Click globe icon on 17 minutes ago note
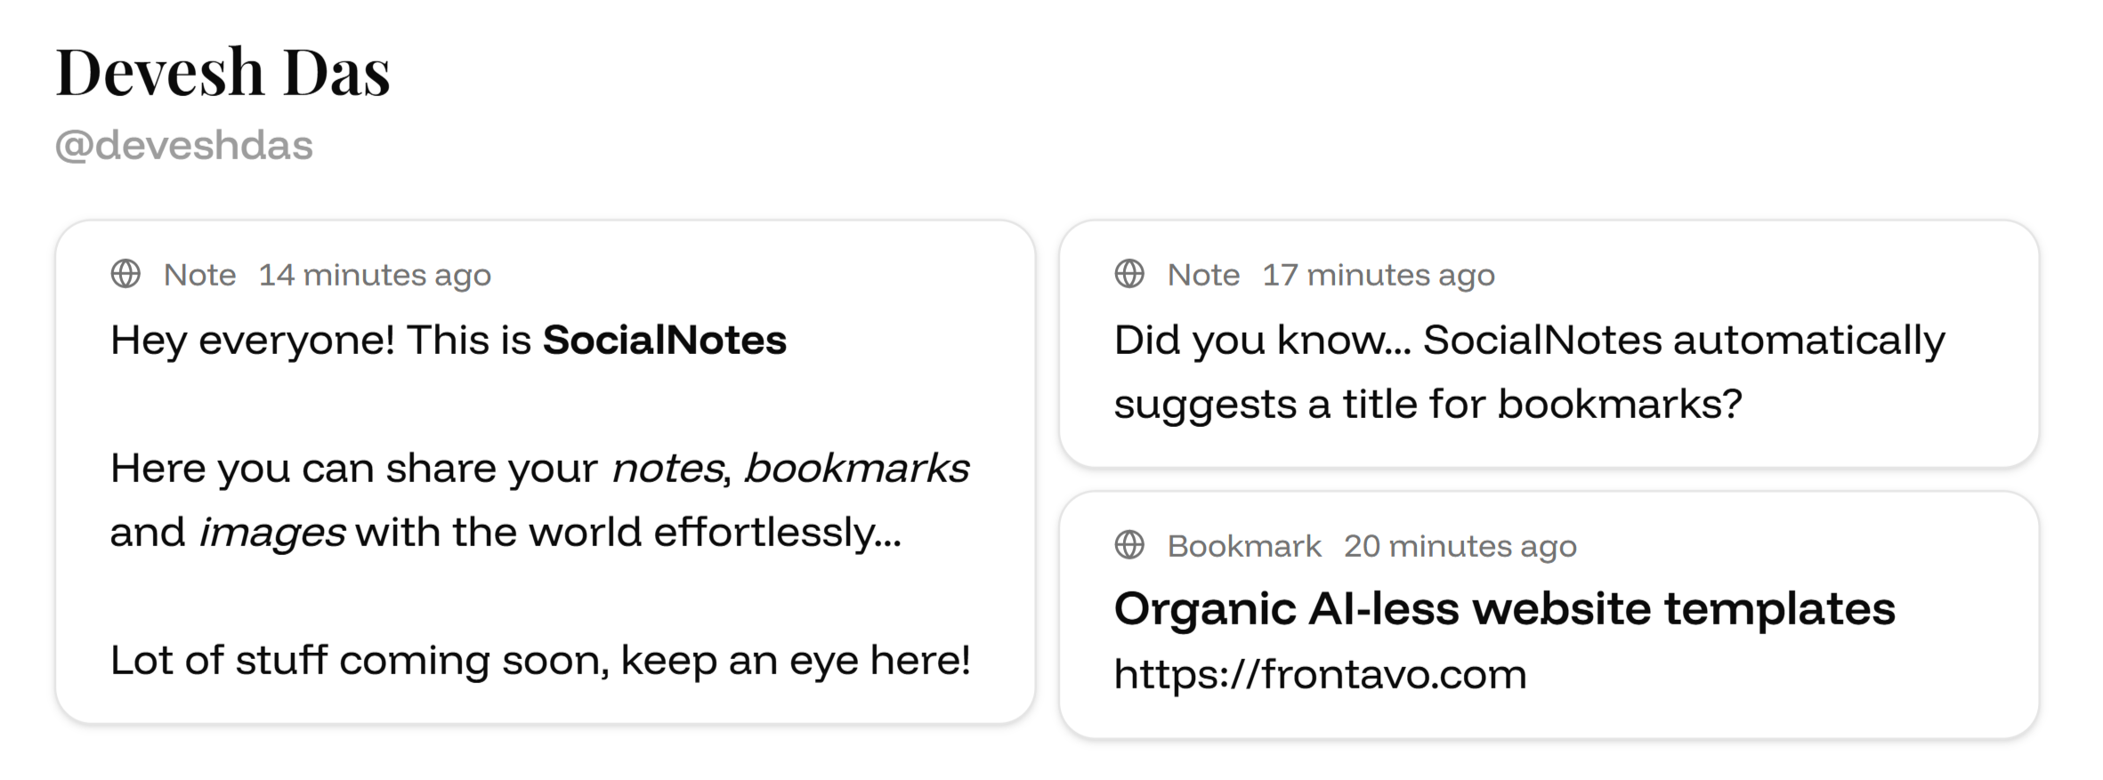This screenshot has width=2103, height=780. (1129, 274)
